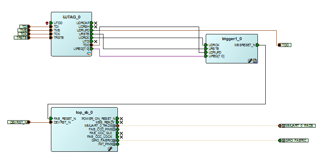
Task: Collapse the FAB_CCC_PINS pin group
Action: (x=114, y=129)
